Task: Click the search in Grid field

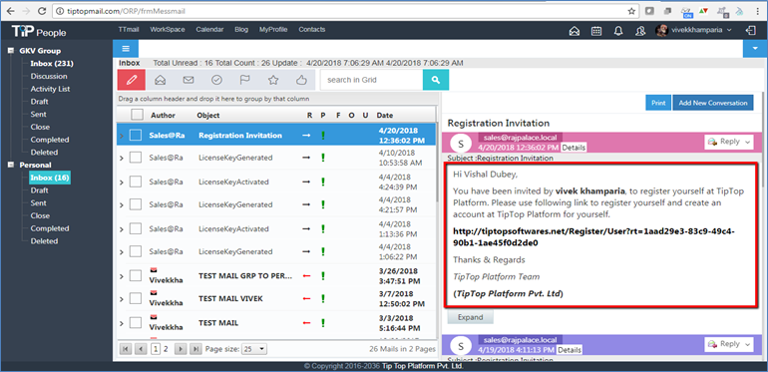Action: coord(372,80)
